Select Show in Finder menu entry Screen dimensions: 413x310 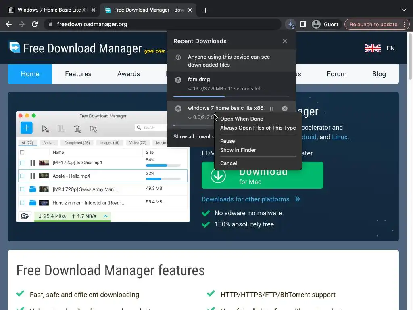pos(238,150)
